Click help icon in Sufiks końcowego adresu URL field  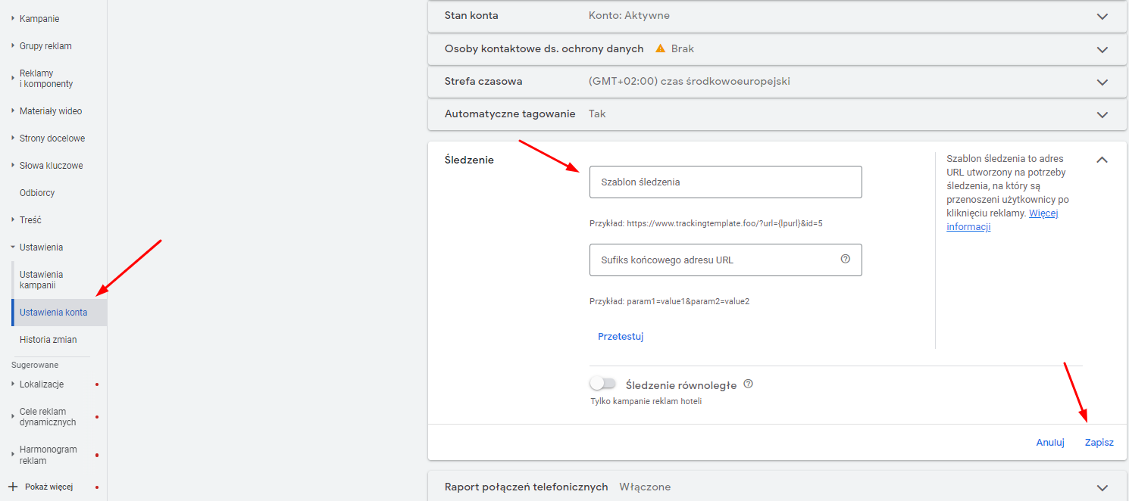point(846,259)
